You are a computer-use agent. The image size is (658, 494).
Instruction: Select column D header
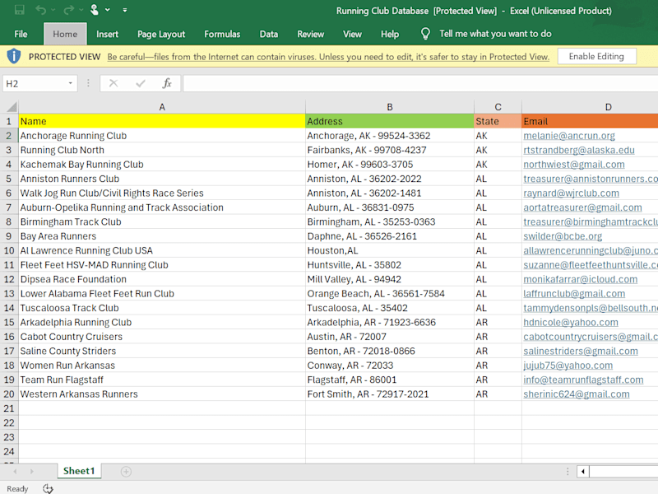point(590,107)
